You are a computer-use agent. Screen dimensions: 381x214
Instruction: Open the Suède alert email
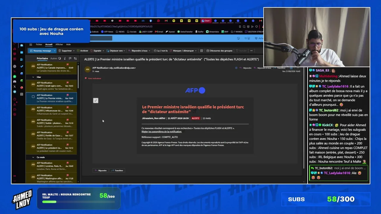tap(51, 123)
